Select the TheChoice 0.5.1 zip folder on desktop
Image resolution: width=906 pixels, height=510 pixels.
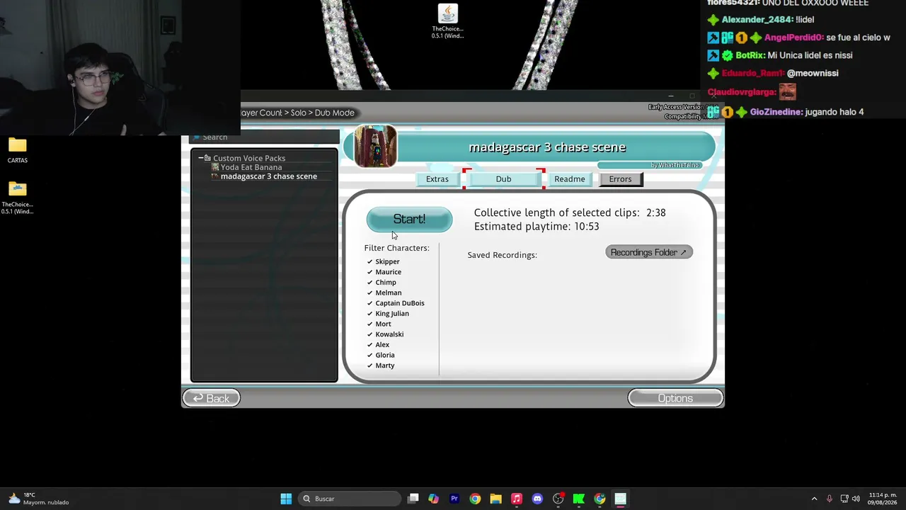pos(18,198)
